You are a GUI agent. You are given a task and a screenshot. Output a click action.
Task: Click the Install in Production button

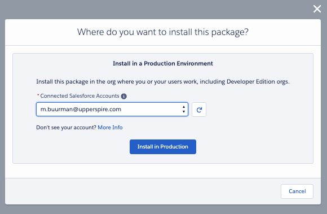click(163, 147)
